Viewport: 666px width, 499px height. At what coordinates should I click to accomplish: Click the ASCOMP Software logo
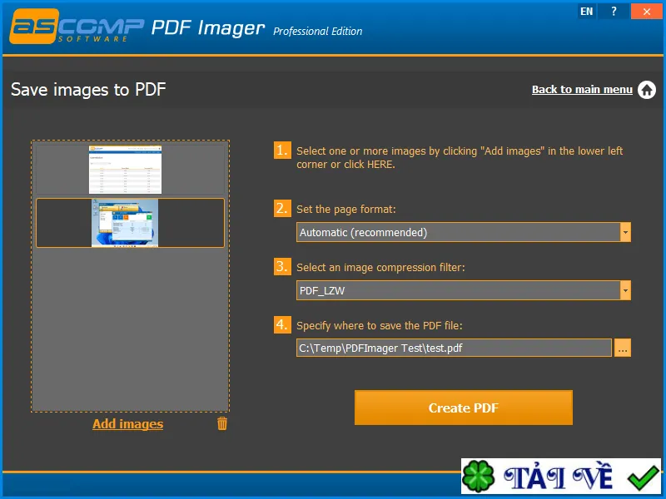[77, 27]
